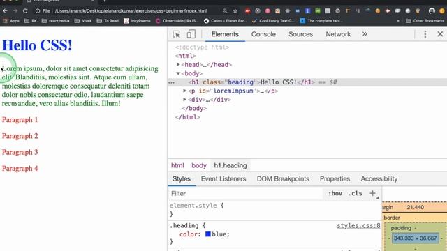The image size is (447, 251).
Task: Open the To Read bookmarks folder
Action: [108, 21]
